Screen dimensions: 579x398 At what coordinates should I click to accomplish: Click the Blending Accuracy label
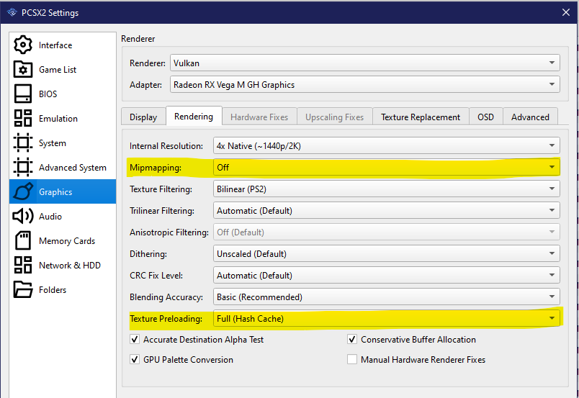tap(166, 297)
